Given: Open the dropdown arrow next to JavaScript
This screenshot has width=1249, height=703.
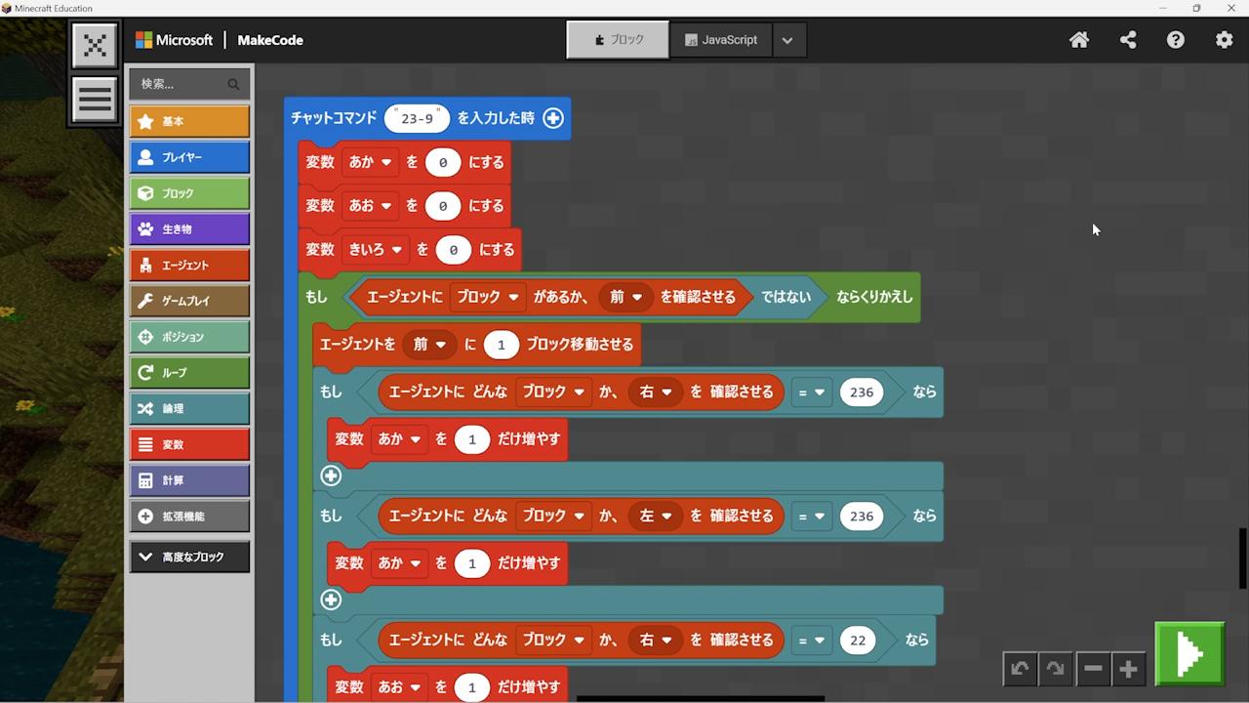Looking at the screenshot, I should pos(787,40).
